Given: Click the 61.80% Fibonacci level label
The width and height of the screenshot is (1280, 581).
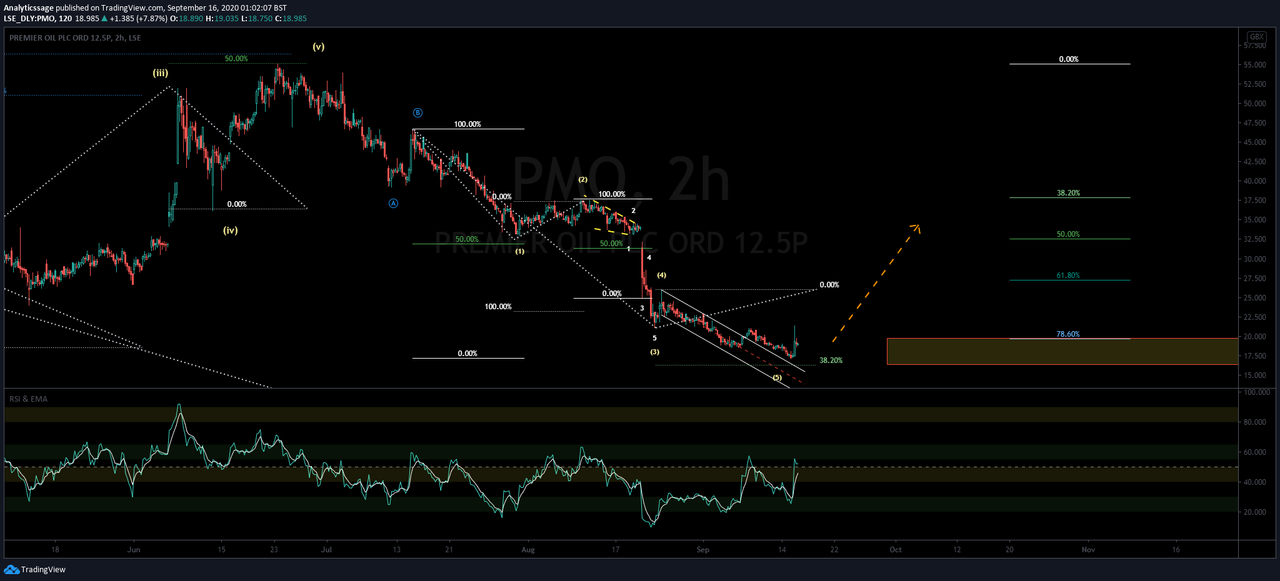Looking at the screenshot, I should (x=1068, y=276).
